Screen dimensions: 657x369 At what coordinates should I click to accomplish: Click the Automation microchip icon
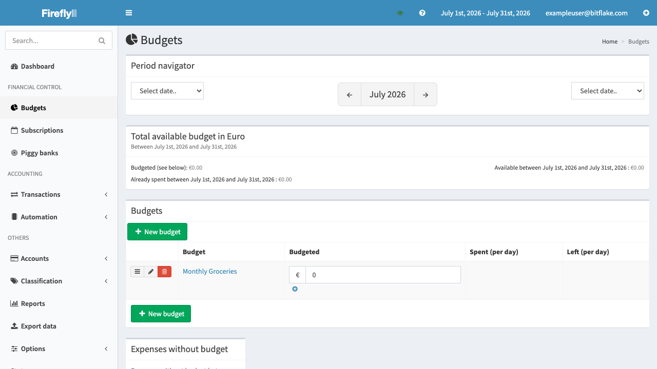click(x=14, y=217)
